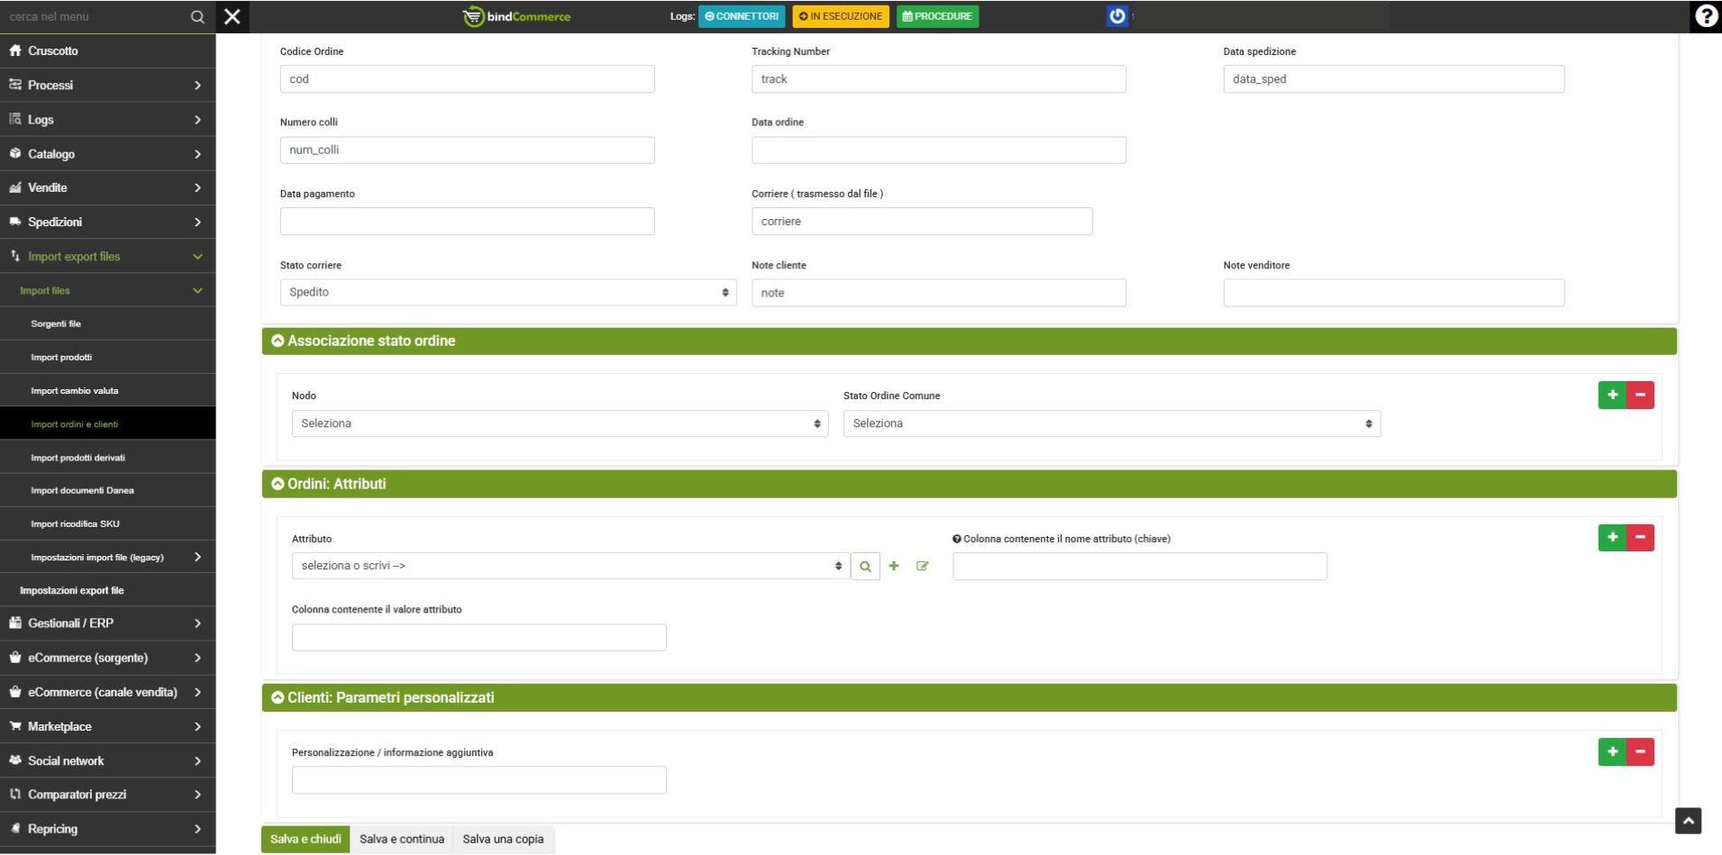
Task: Add a row in Associazione stato ordine
Action: [x=1612, y=395]
